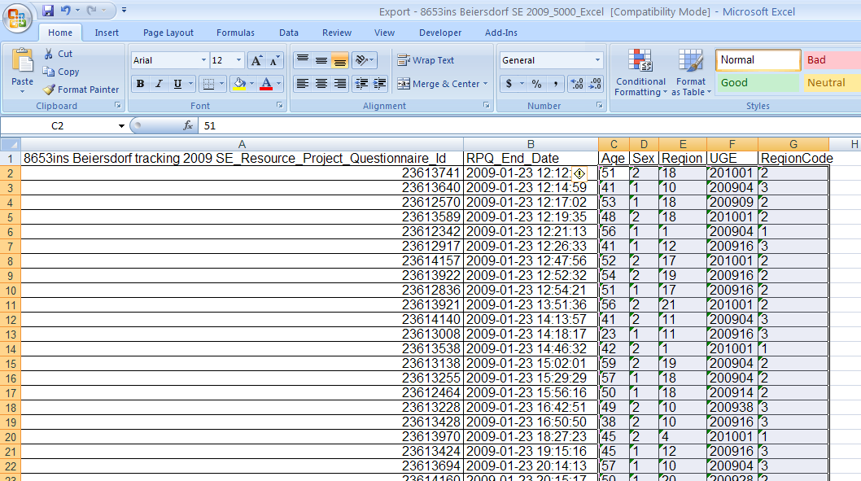Click the Insert Function fx icon
The height and width of the screenshot is (481, 861).
(188, 126)
